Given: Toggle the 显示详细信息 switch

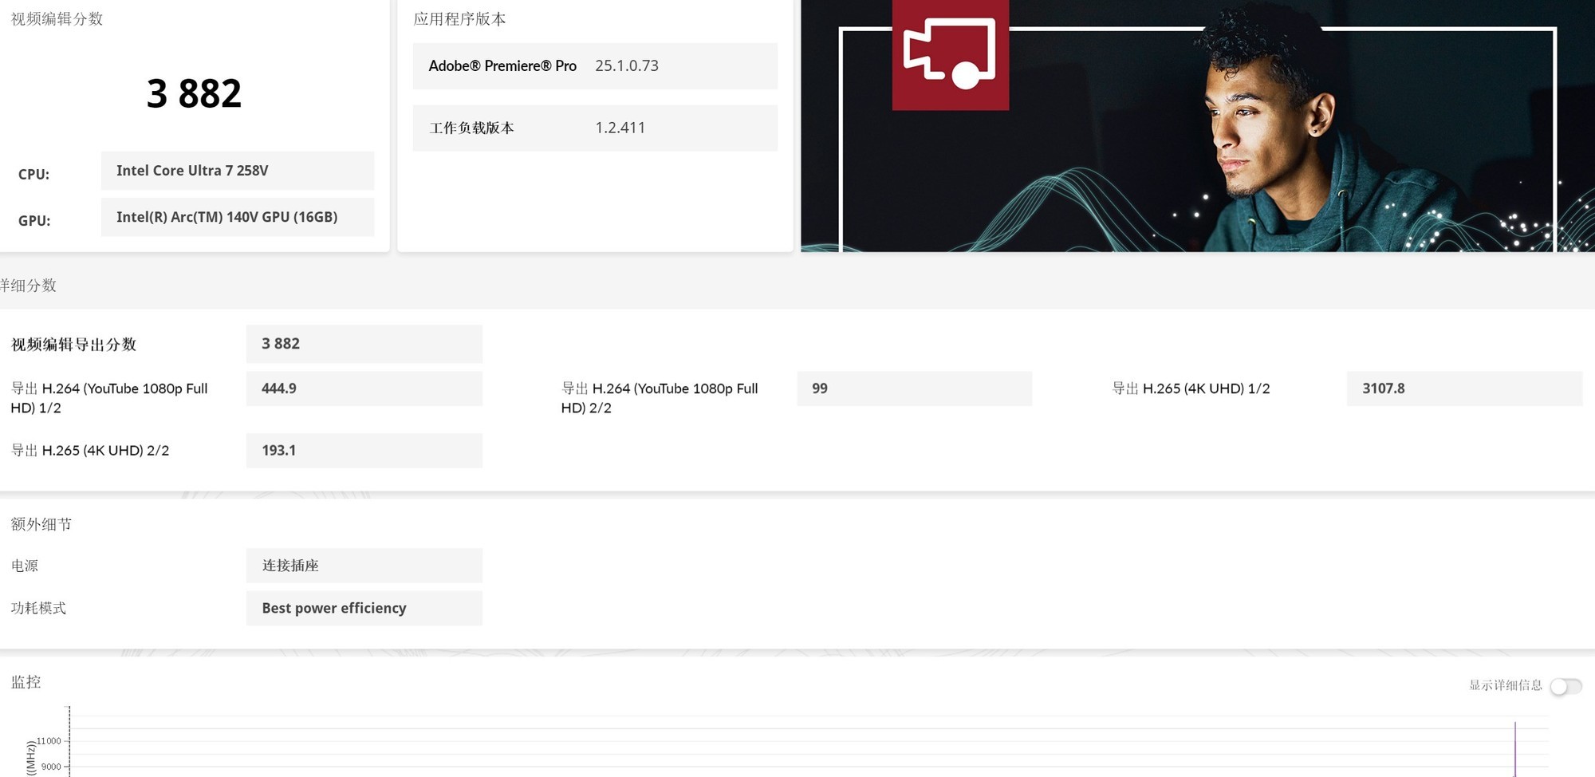Looking at the screenshot, I should [x=1565, y=686].
